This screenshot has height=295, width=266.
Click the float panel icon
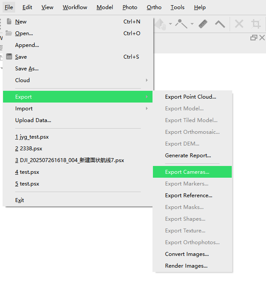click(x=254, y=38)
